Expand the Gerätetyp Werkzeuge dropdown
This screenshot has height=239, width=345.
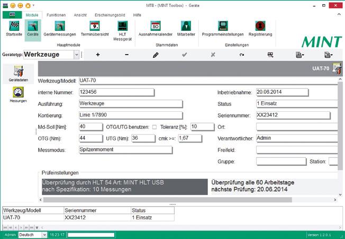pos(76,55)
